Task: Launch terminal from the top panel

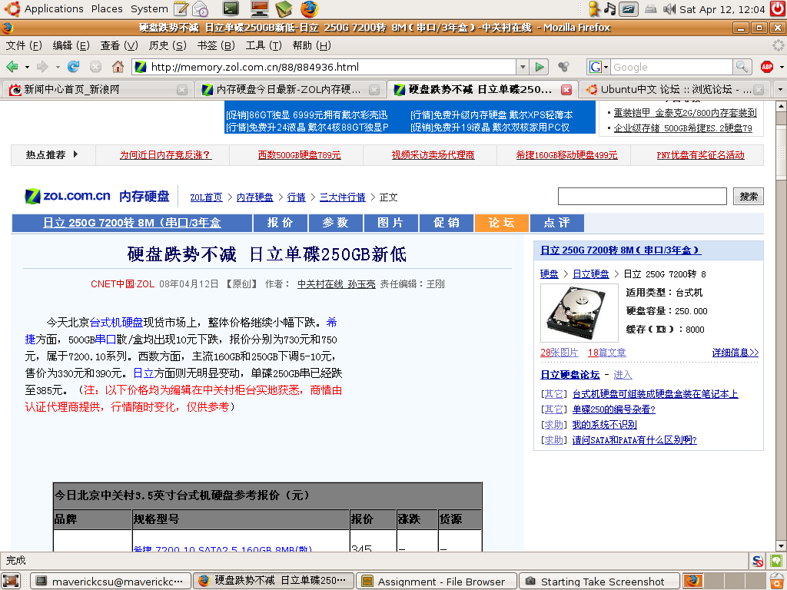Action: (231, 8)
